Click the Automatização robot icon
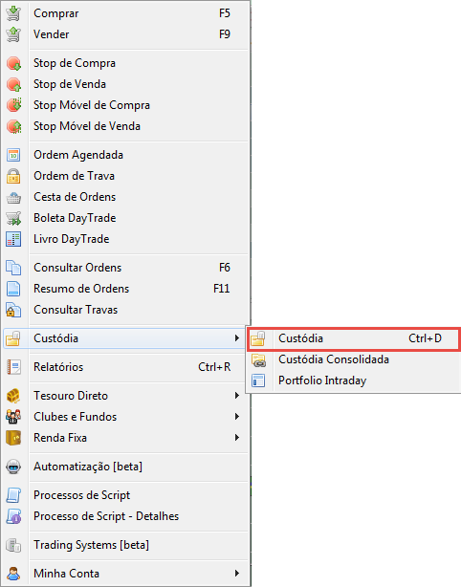This screenshot has height=587, width=461. tap(13, 467)
